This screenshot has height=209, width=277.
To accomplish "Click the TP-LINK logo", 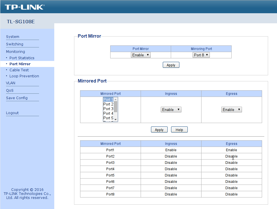I will click(x=25, y=7).
